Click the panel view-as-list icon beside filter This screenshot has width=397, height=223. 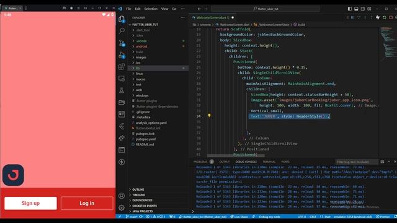tap(382, 162)
